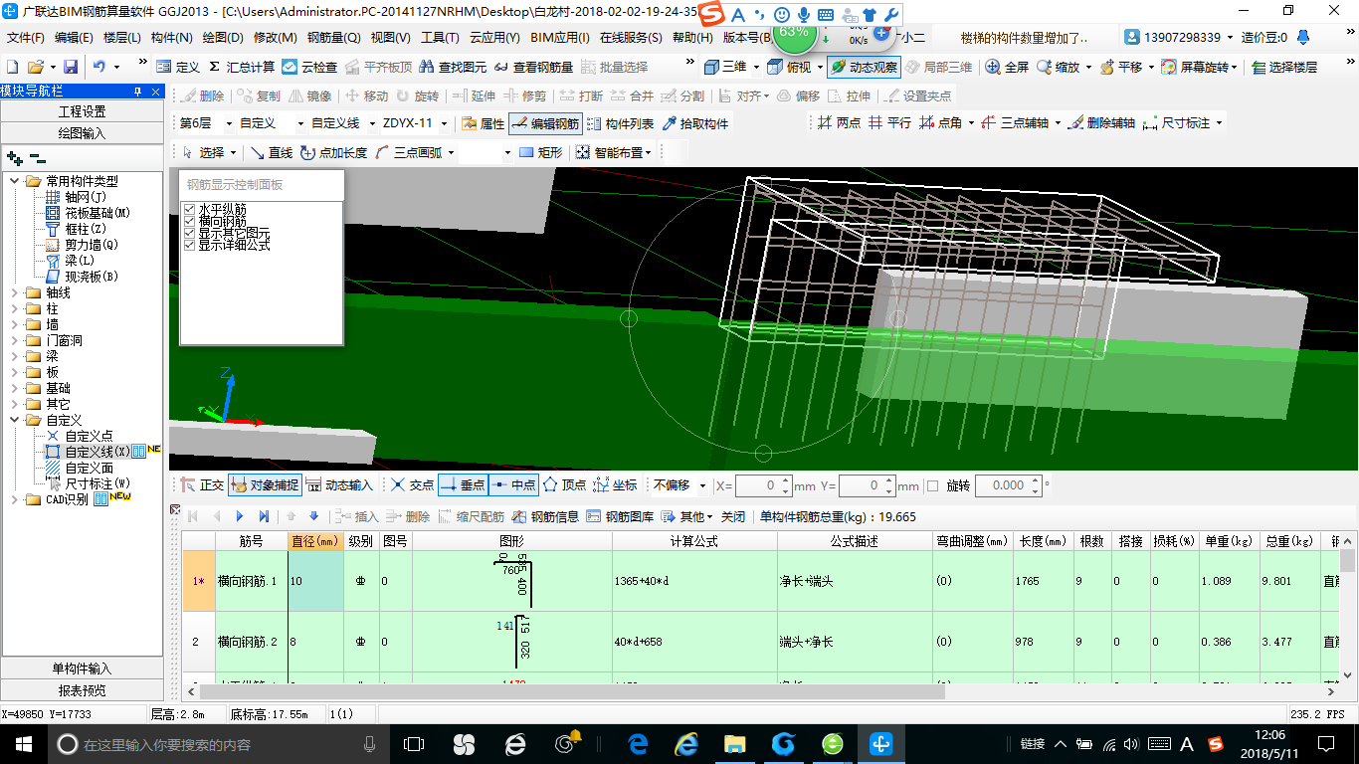The width and height of the screenshot is (1359, 764).
Task: Open the 帮助(H) menu
Action: tap(692, 38)
